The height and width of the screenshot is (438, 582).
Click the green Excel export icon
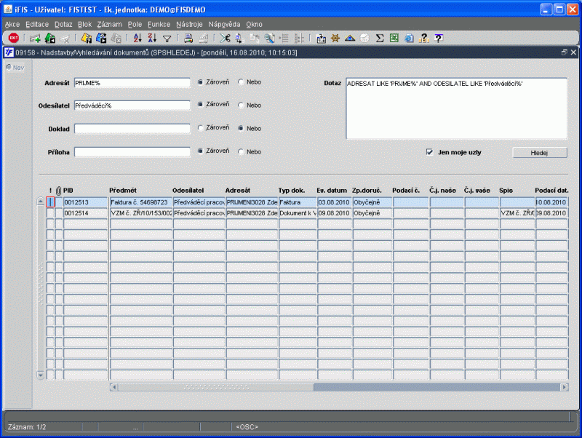[x=394, y=38]
